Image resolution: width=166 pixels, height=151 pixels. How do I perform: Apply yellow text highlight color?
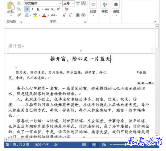pos(35,15)
